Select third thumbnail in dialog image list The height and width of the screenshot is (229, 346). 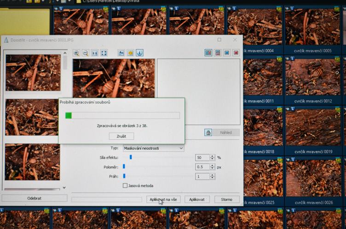[32, 162]
